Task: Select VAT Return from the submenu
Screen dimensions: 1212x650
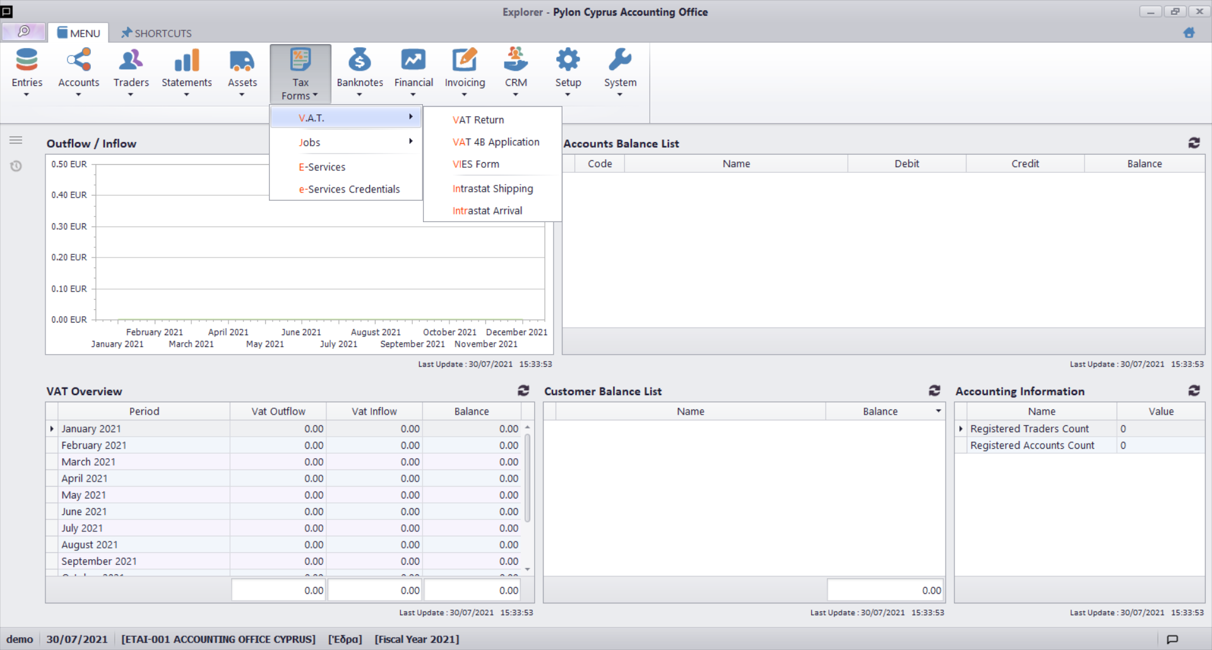Action: (x=478, y=120)
